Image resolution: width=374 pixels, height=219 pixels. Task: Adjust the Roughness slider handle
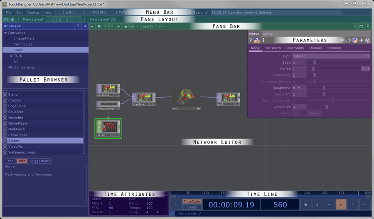pos(324,88)
